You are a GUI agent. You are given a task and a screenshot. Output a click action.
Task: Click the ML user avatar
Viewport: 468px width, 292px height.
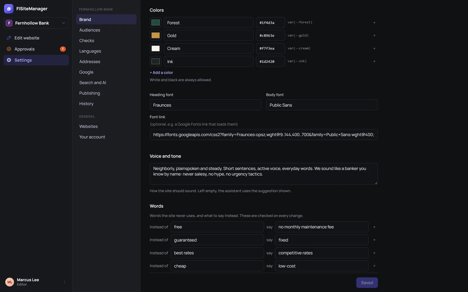tap(10, 282)
